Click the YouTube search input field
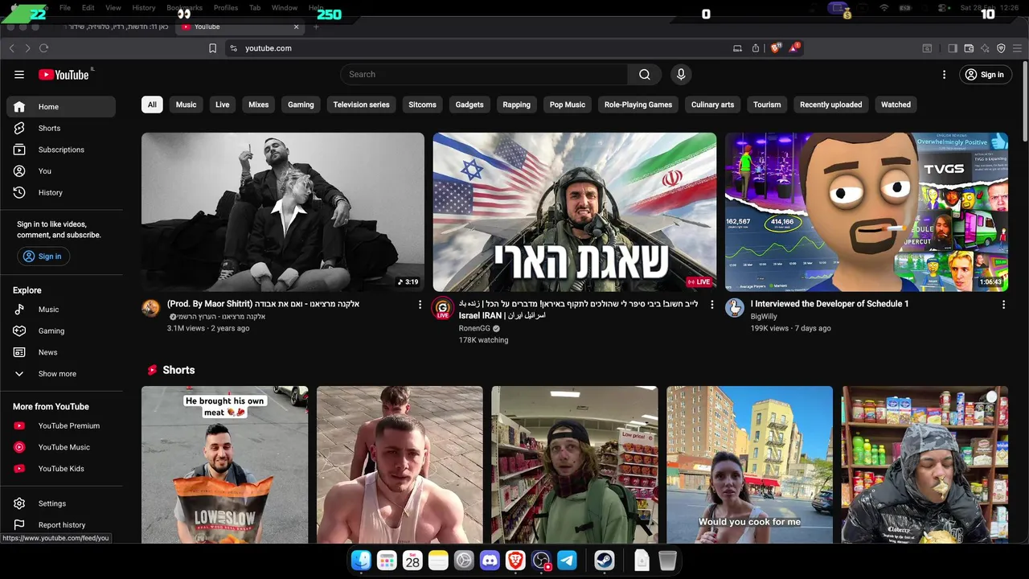 tap(484, 74)
